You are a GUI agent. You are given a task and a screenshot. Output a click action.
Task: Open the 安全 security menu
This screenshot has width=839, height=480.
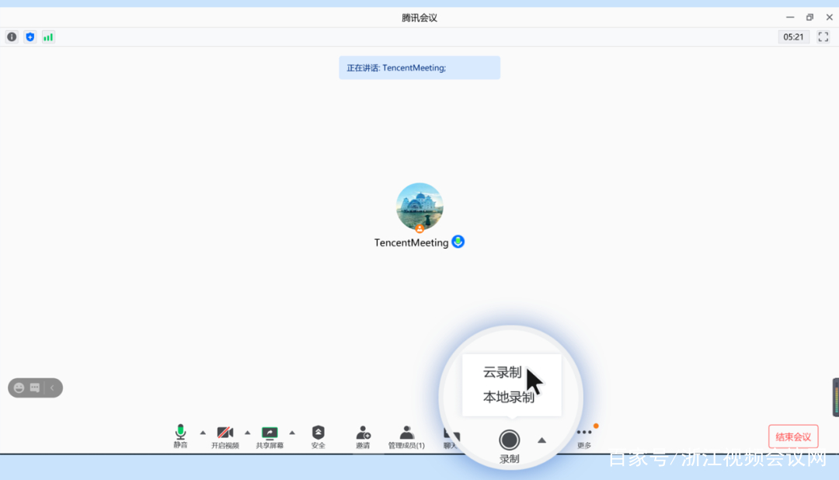point(319,437)
